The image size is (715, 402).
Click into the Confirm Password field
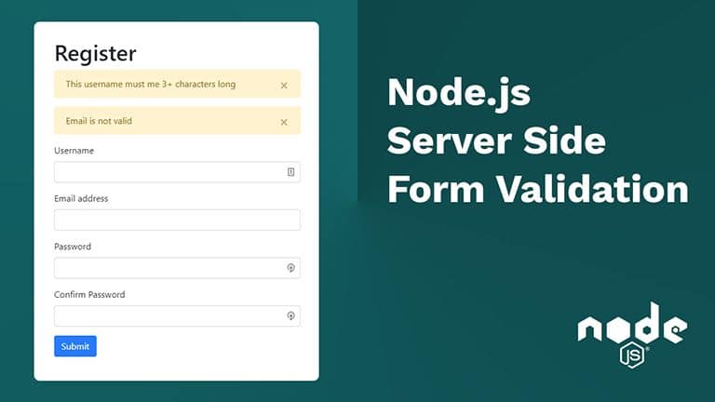(177, 315)
